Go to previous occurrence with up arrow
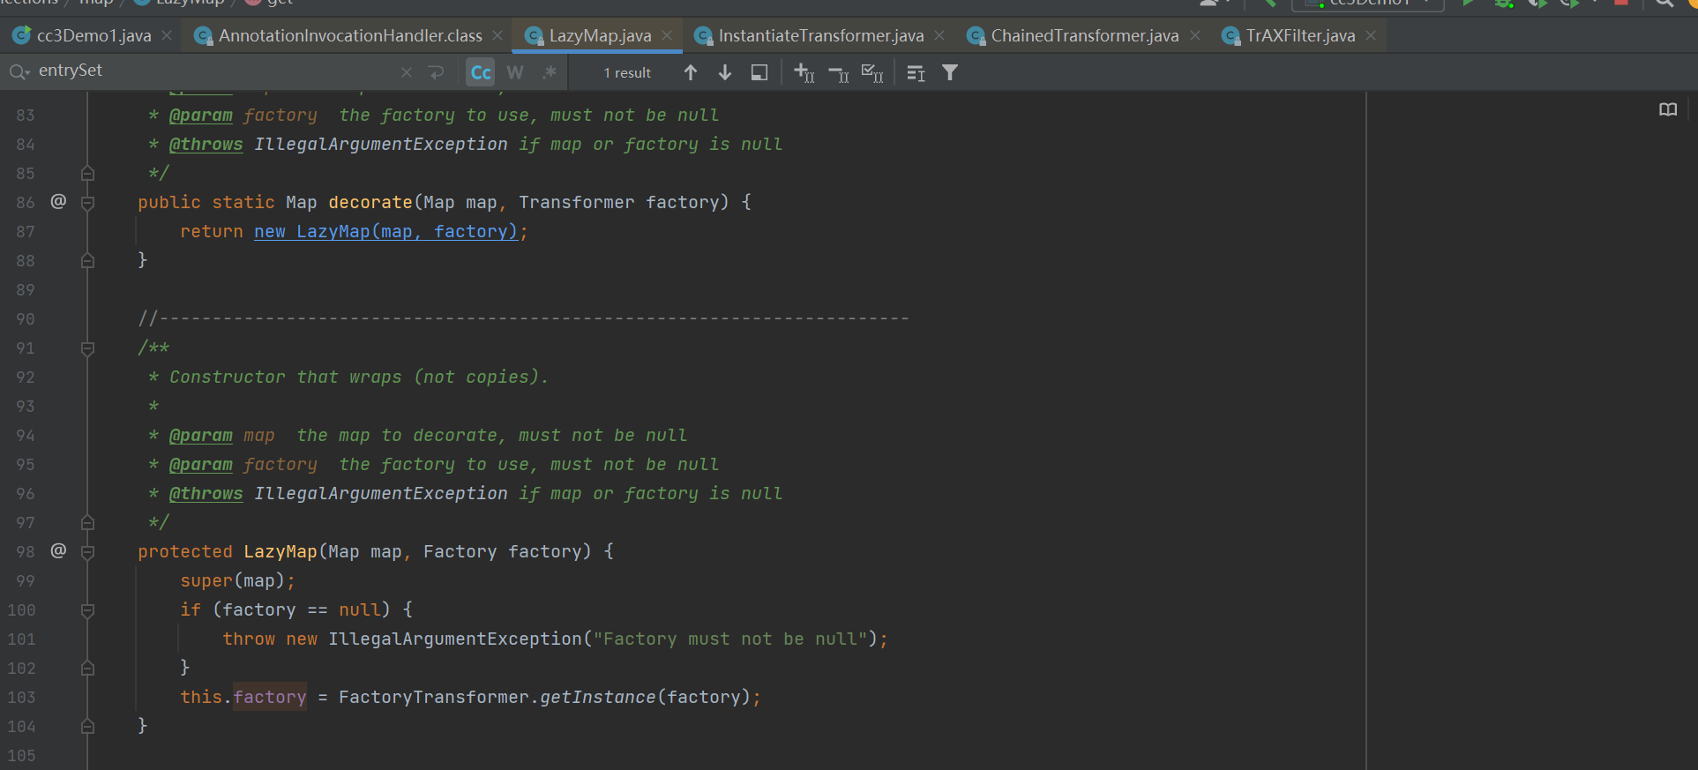The width and height of the screenshot is (1698, 770). point(691,72)
